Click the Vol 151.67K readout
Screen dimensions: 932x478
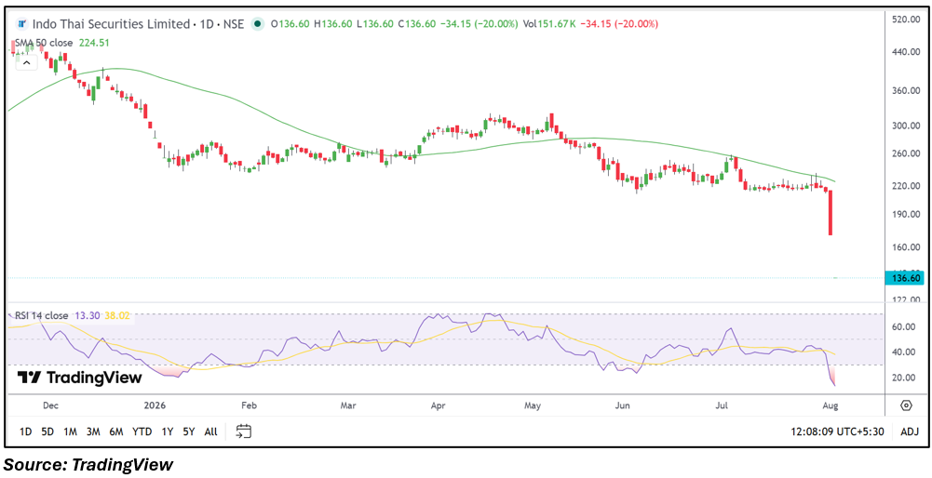point(548,24)
